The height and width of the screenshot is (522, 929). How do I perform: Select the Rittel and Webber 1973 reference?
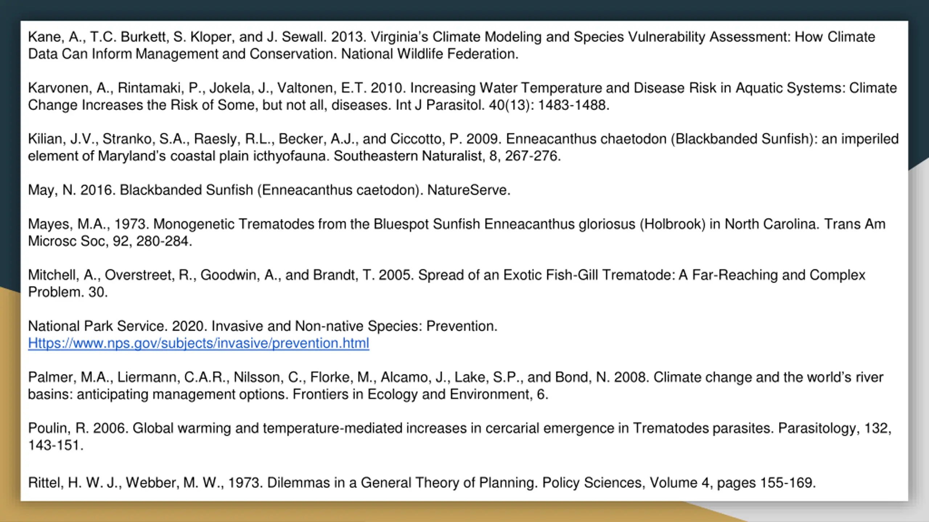point(422,483)
